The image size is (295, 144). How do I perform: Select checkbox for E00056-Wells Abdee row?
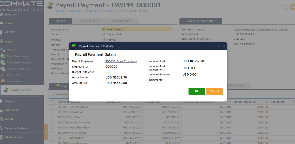52,112
